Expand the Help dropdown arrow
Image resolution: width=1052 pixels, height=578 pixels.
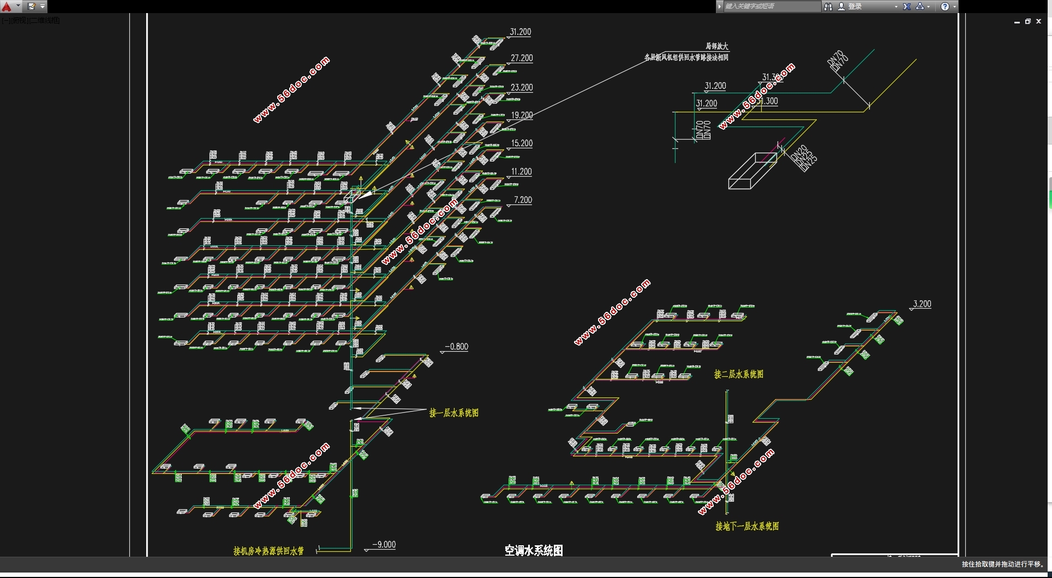954,7
